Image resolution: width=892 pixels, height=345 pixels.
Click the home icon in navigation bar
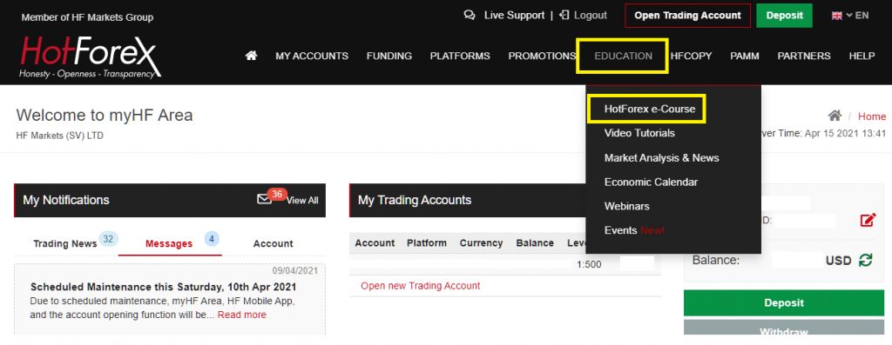pos(251,56)
